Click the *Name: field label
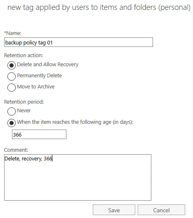This screenshot has height=218, width=193. click(x=13, y=33)
